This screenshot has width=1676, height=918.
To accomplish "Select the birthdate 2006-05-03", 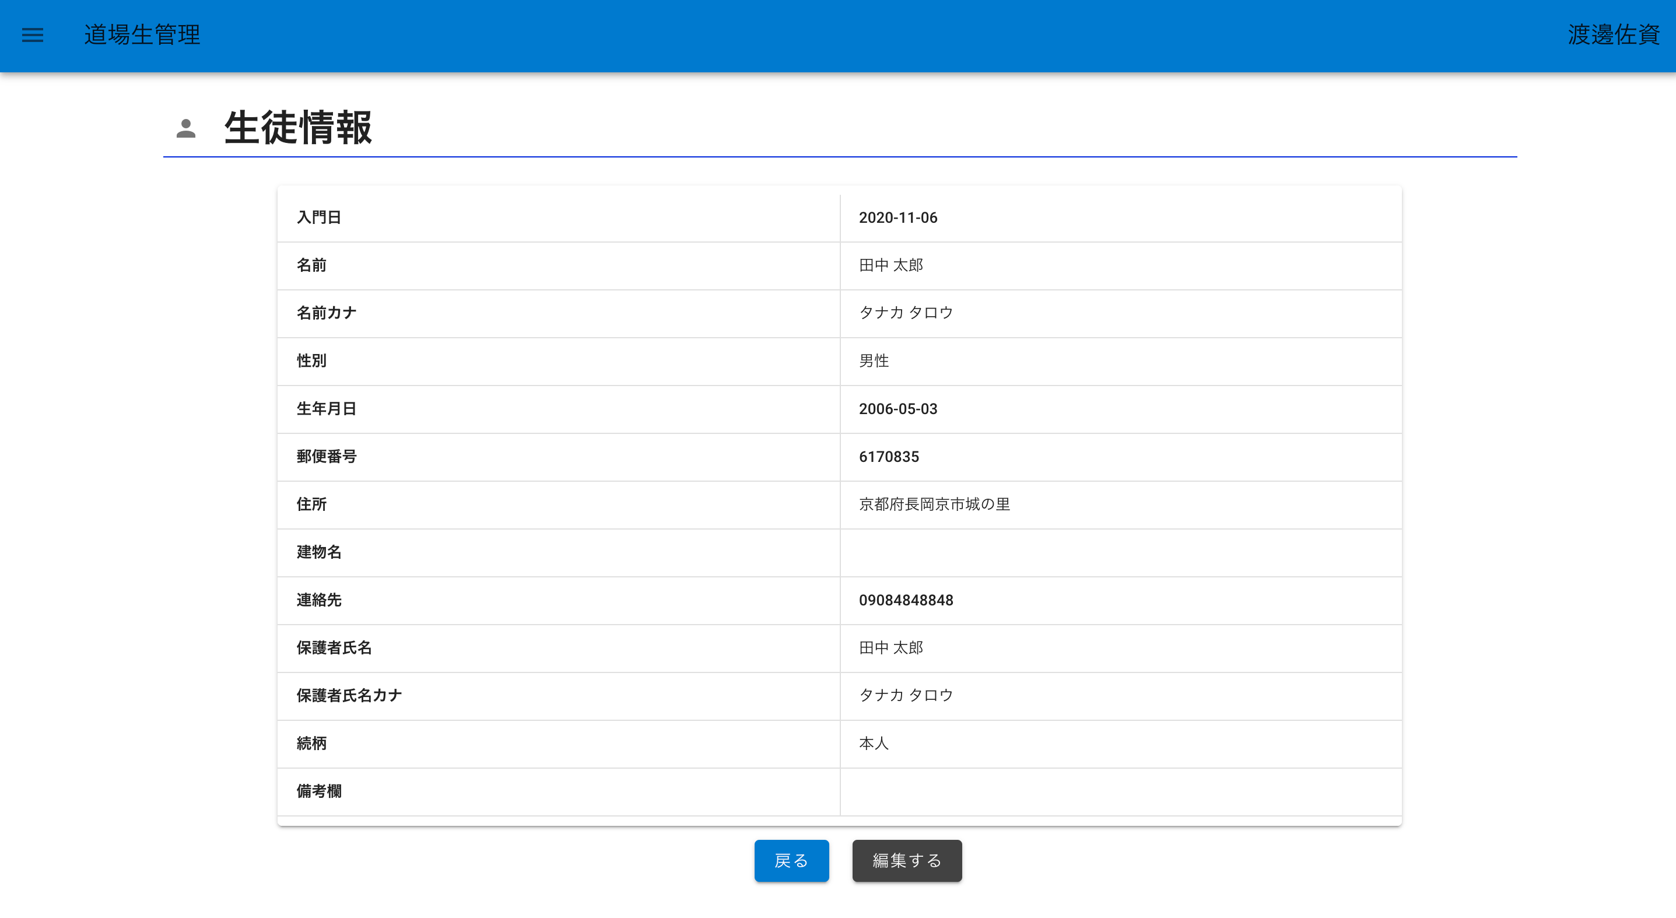I will (897, 409).
